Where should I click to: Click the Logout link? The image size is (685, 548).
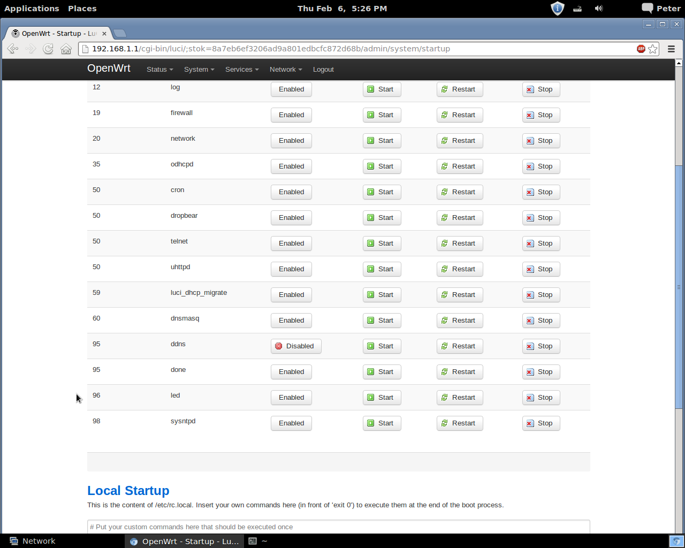(323, 70)
